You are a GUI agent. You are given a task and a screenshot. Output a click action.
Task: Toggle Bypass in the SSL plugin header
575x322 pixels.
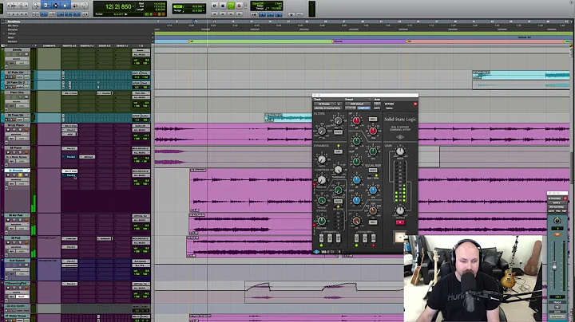[389, 104]
